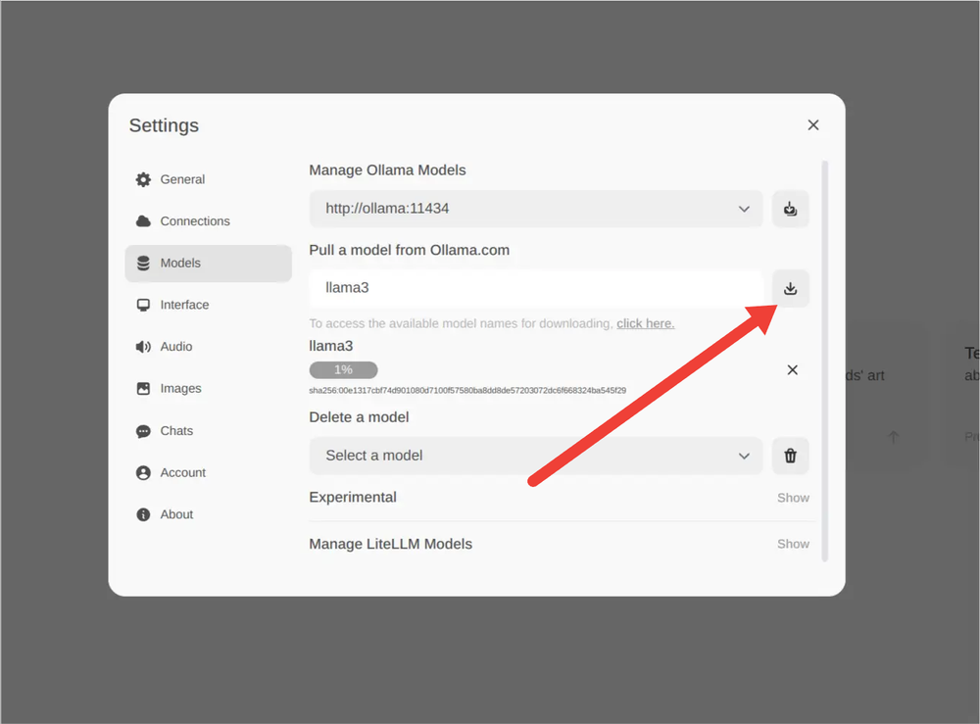Screen dimensions: 980x724
Task: Click the Connections cloud icon
Action: pos(143,221)
